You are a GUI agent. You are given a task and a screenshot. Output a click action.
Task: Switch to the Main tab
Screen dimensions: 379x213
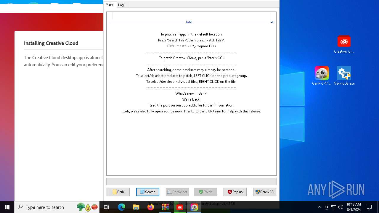pyautogui.click(x=109, y=4)
